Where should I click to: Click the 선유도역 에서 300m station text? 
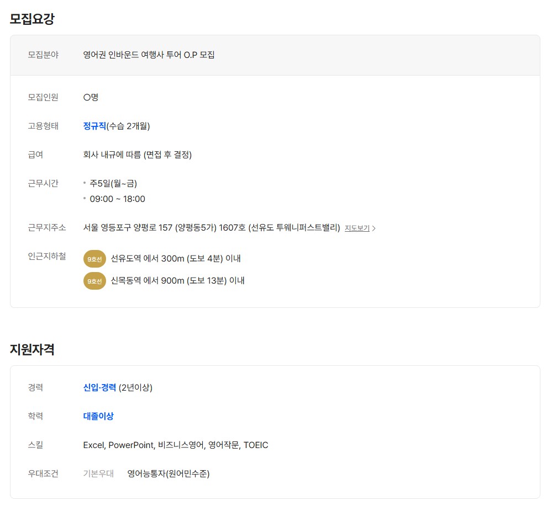pos(176,258)
